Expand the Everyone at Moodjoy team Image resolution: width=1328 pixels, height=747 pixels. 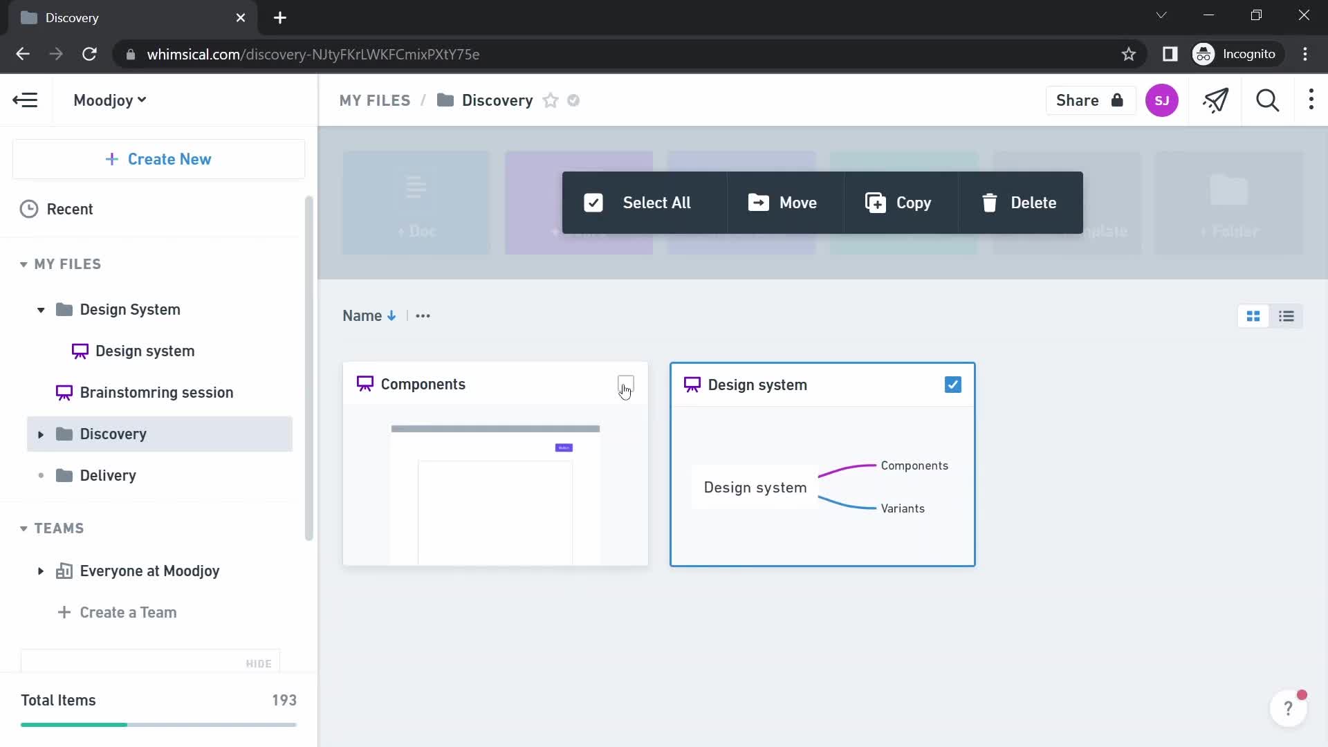[39, 570]
